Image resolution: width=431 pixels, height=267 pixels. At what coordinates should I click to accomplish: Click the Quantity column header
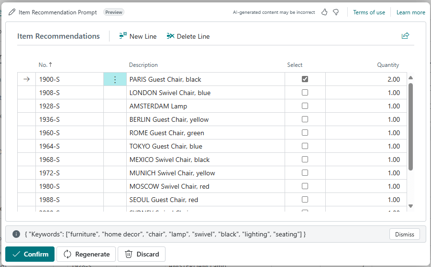coord(387,65)
